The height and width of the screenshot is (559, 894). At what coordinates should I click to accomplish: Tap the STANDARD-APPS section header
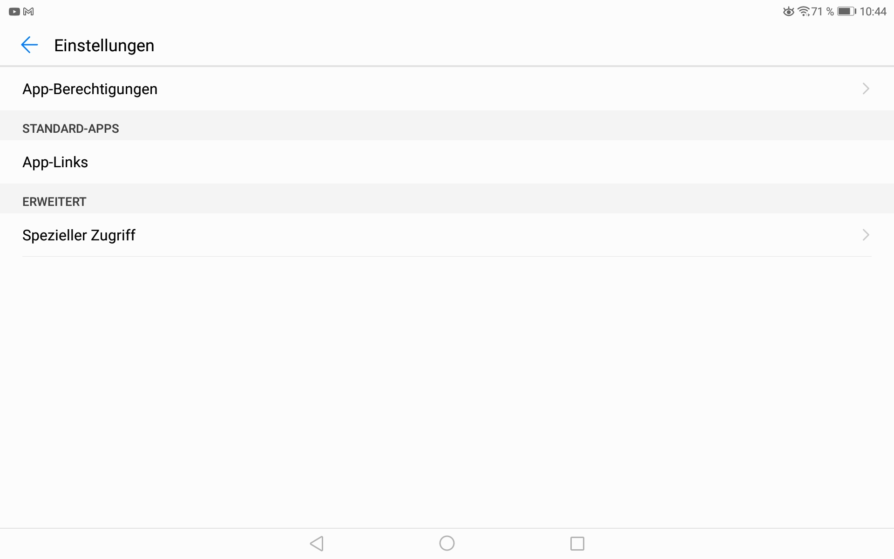(x=71, y=129)
